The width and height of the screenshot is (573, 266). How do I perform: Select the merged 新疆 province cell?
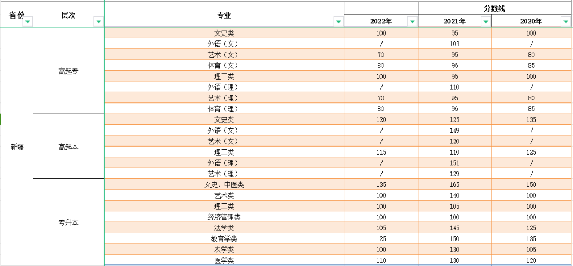17,147
